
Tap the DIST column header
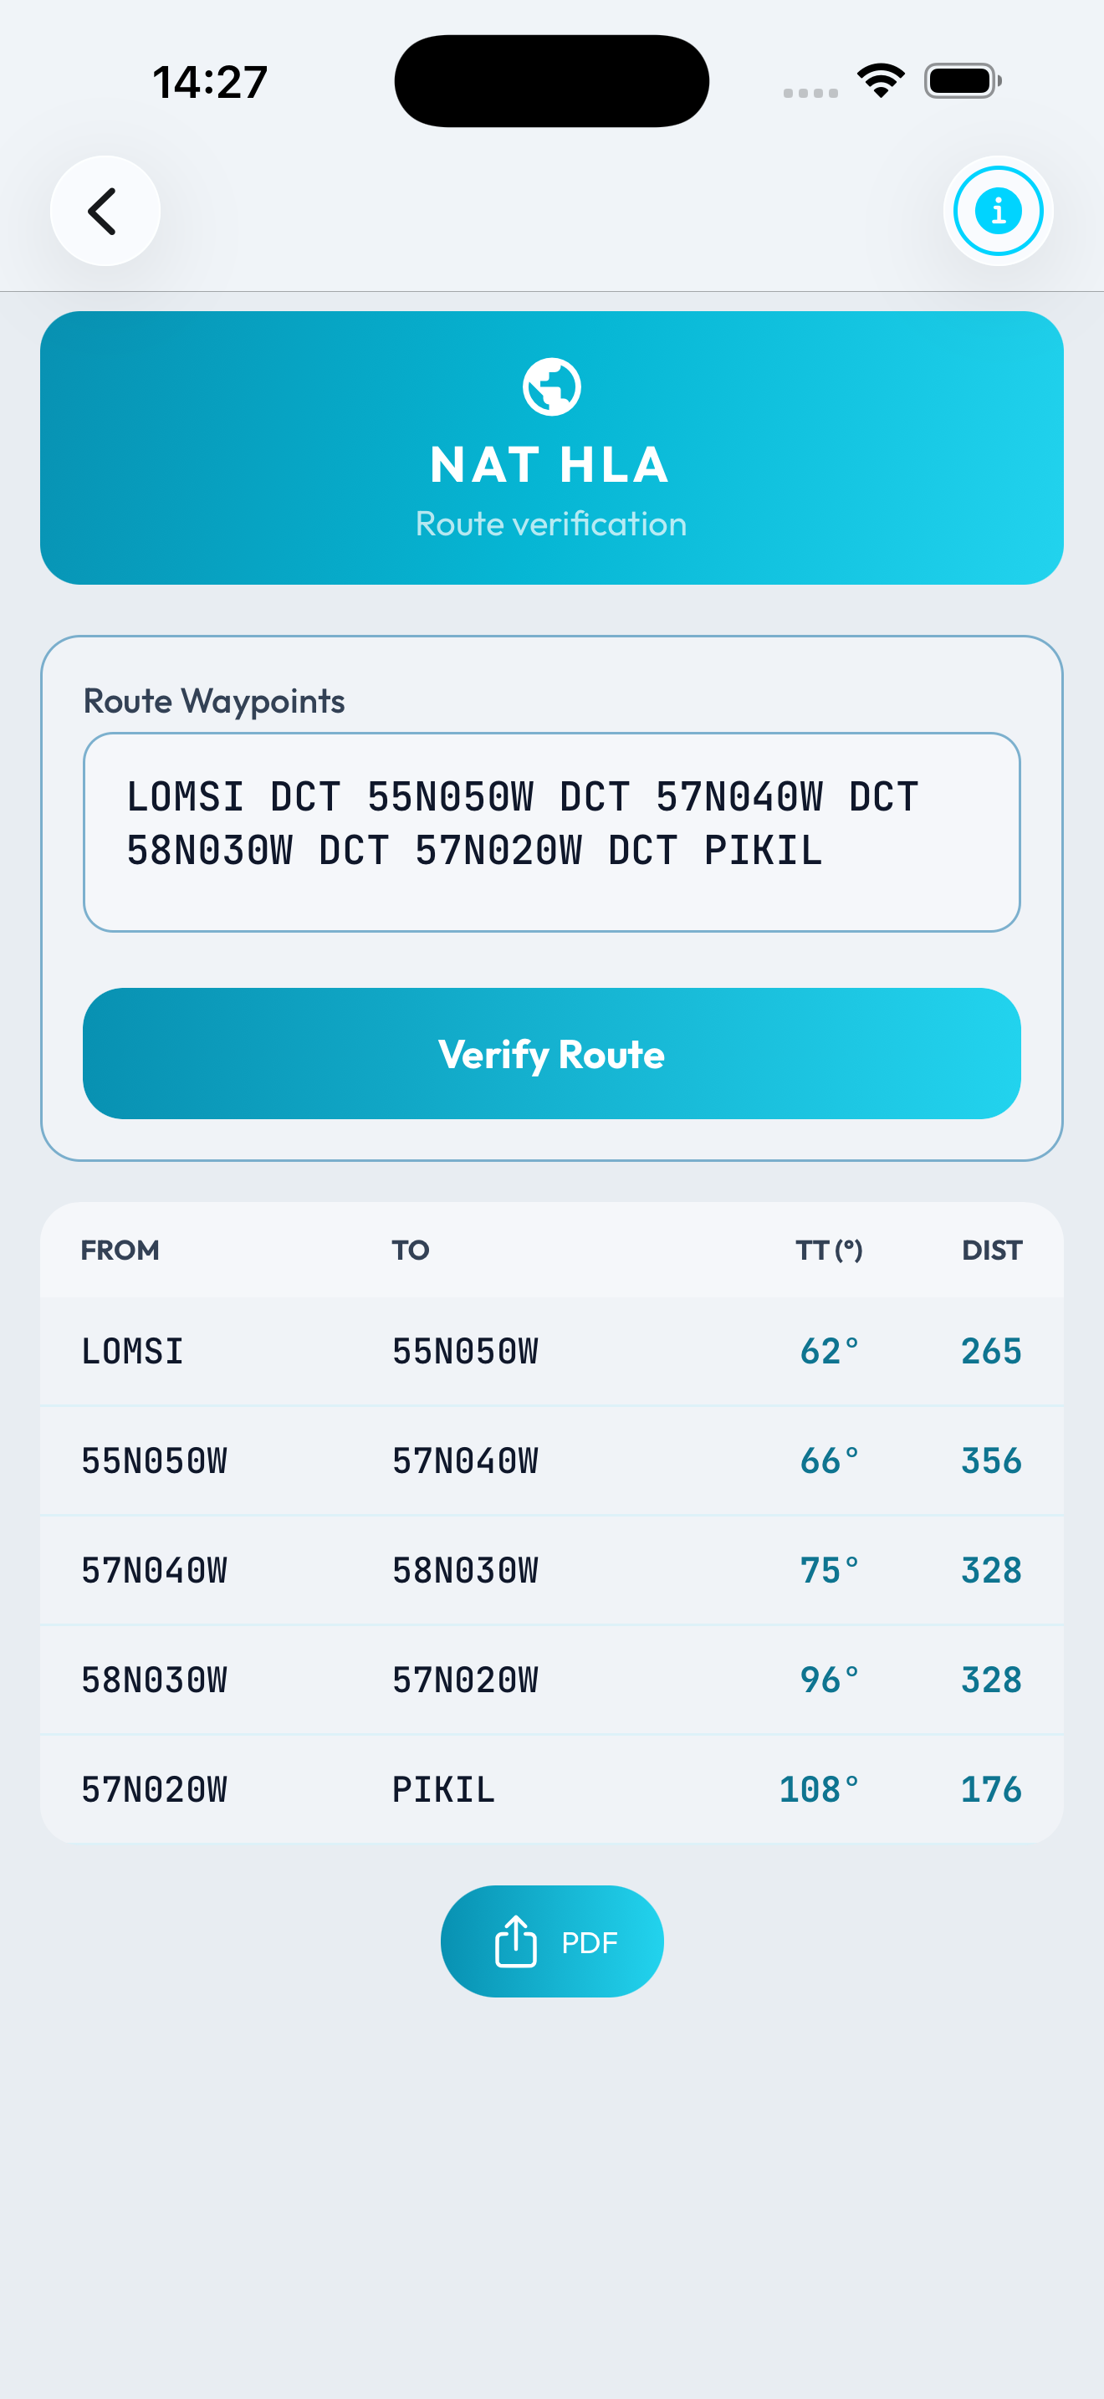point(991,1250)
